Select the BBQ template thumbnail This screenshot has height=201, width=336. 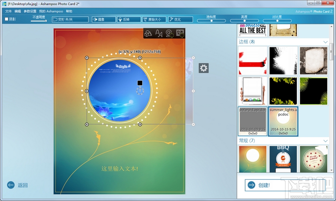(x=283, y=159)
